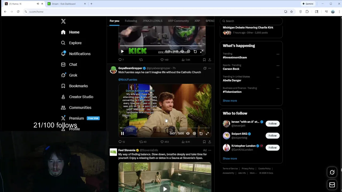
Task: Bookmark the KICK video post
Action: click(204, 60)
